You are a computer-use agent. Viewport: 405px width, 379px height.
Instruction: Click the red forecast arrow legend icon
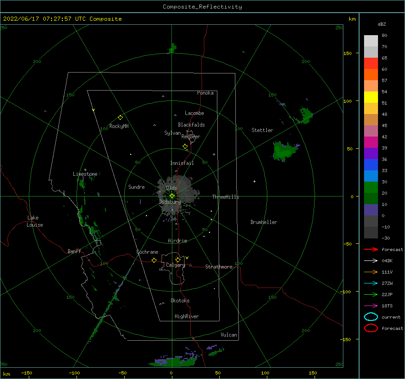pos(371,249)
